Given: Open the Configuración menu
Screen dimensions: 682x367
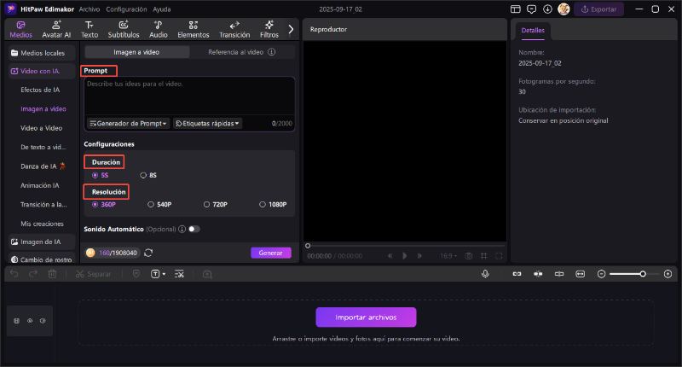Looking at the screenshot, I should (126, 9).
